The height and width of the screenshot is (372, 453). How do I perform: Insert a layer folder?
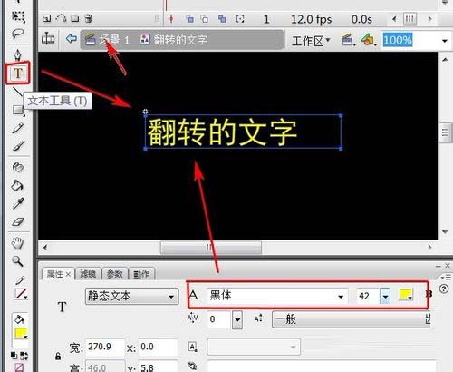click(x=75, y=19)
